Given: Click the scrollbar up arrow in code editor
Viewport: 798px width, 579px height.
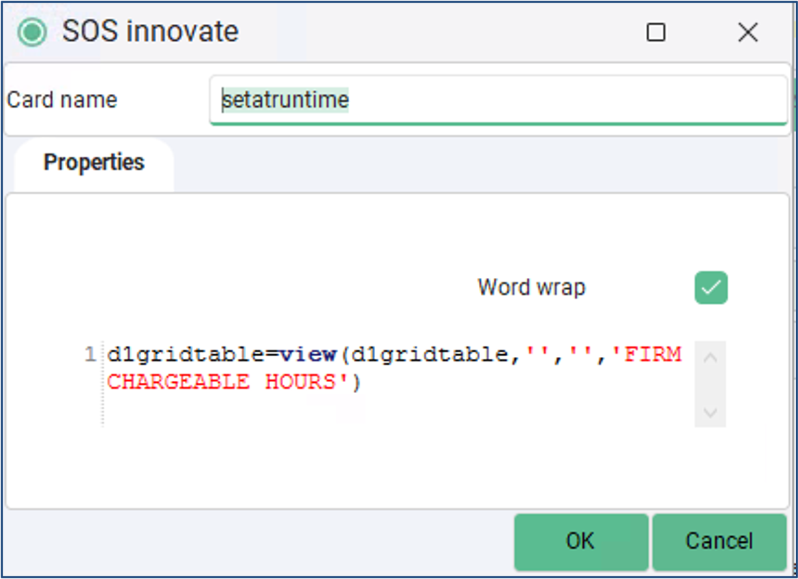Looking at the screenshot, I should tap(709, 357).
